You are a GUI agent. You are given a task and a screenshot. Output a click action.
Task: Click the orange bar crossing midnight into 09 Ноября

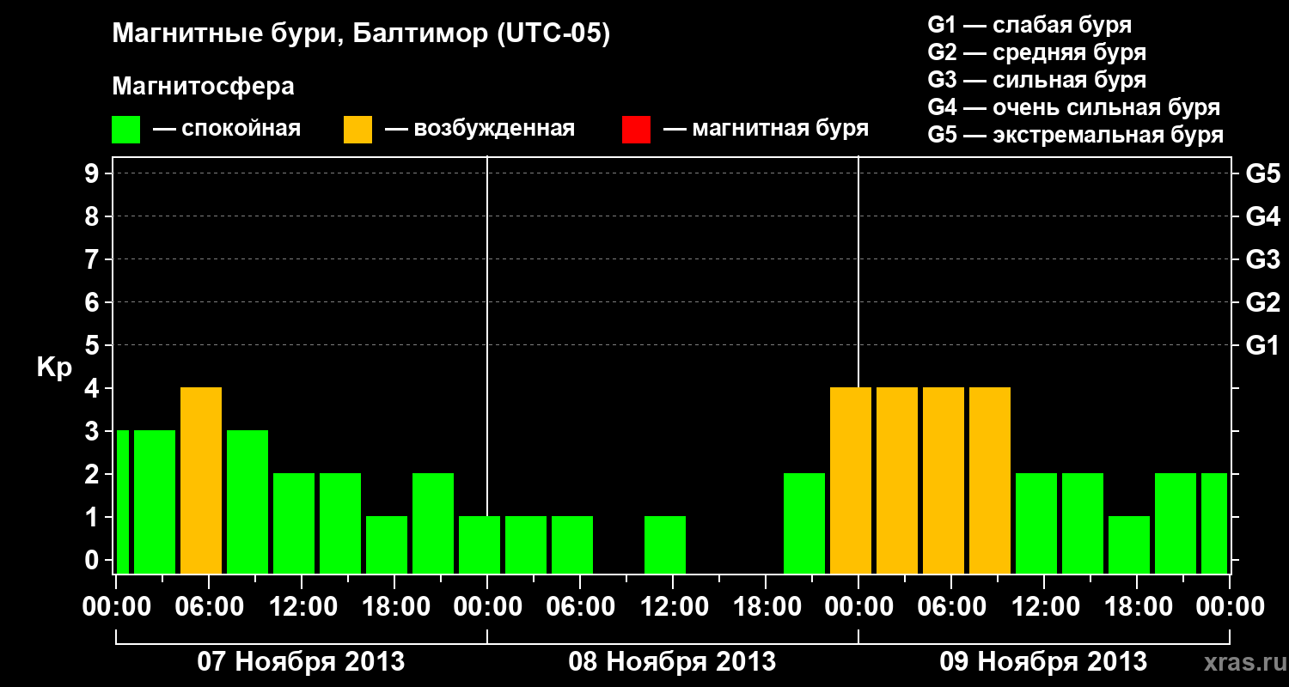(x=851, y=480)
